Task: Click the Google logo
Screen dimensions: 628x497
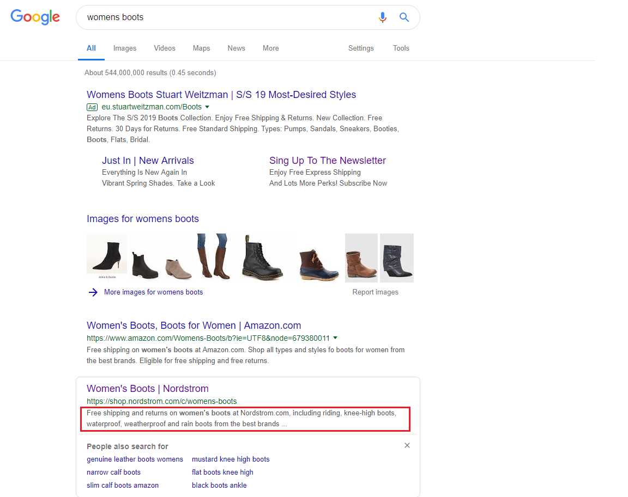Action: click(35, 17)
